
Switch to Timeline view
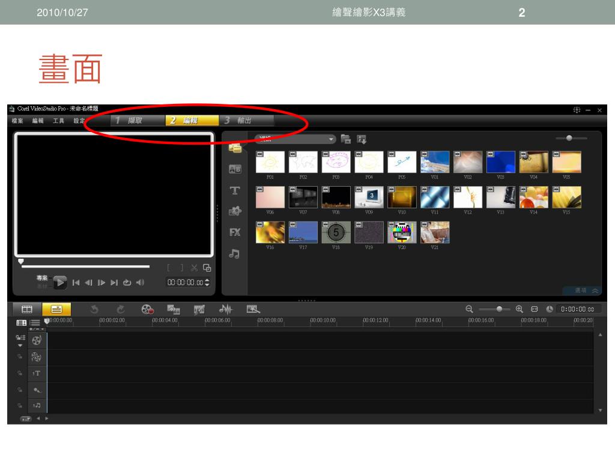point(56,309)
